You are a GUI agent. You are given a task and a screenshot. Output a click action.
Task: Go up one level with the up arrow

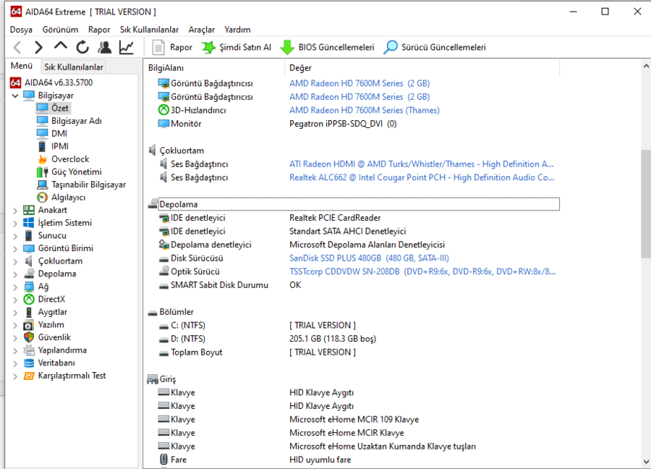point(61,47)
